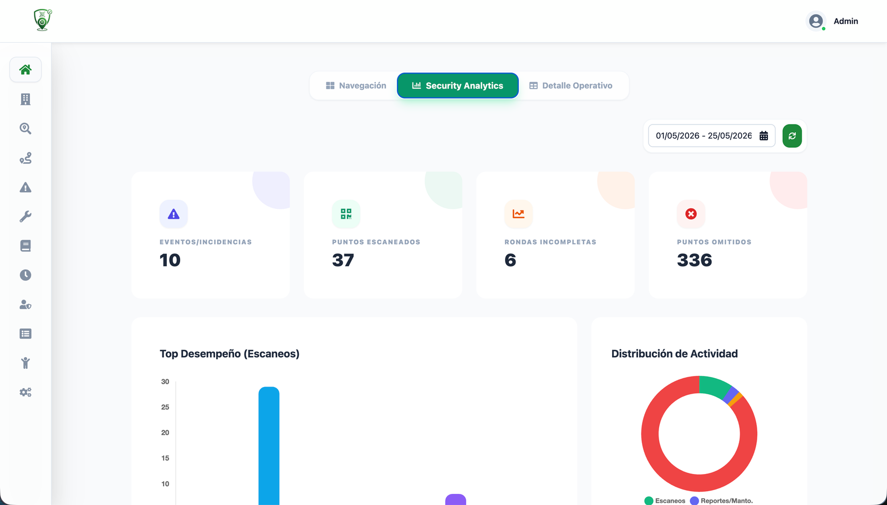This screenshot has height=505, width=887.
Task: Open the user shield sidebar icon
Action: pyautogui.click(x=26, y=305)
